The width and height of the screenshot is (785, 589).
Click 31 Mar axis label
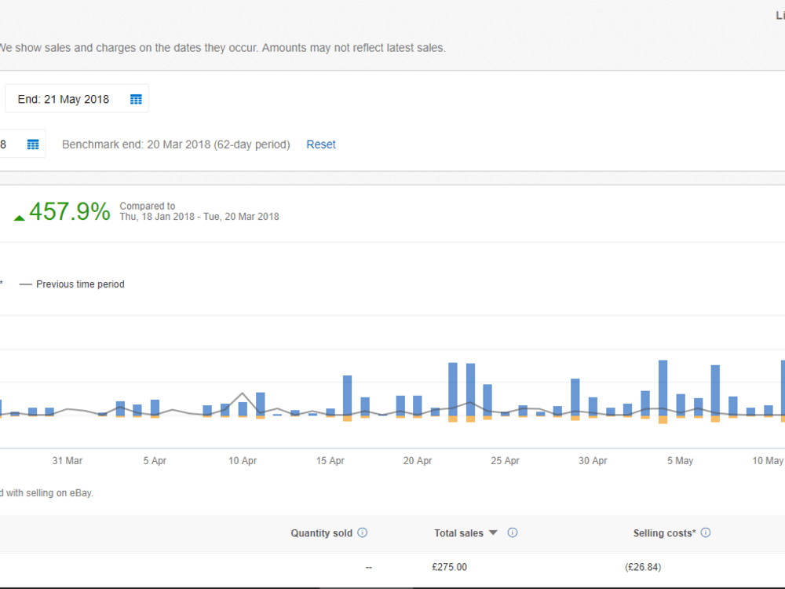click(x=67, y=460)
